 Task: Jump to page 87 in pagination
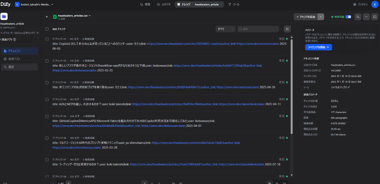coord(181,183)
